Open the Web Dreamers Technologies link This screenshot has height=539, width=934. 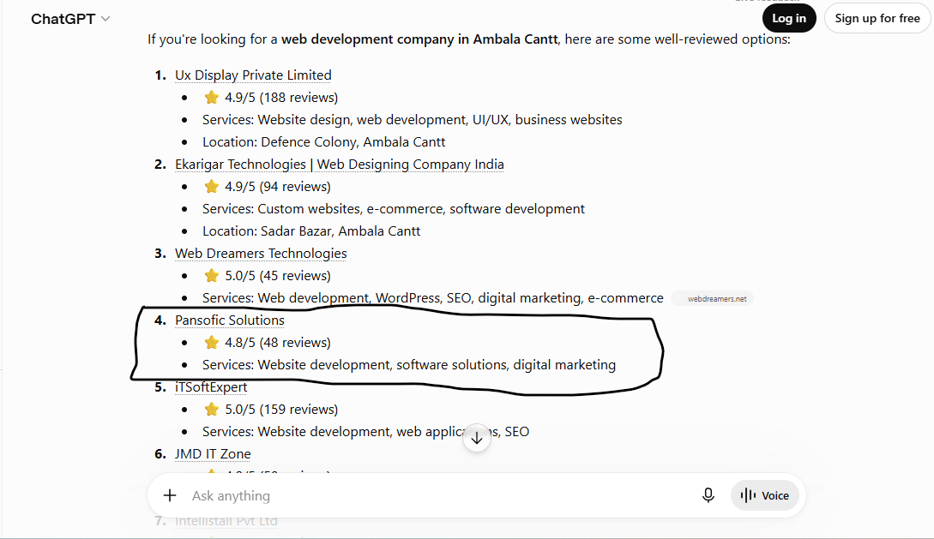[x=261, y=254]
